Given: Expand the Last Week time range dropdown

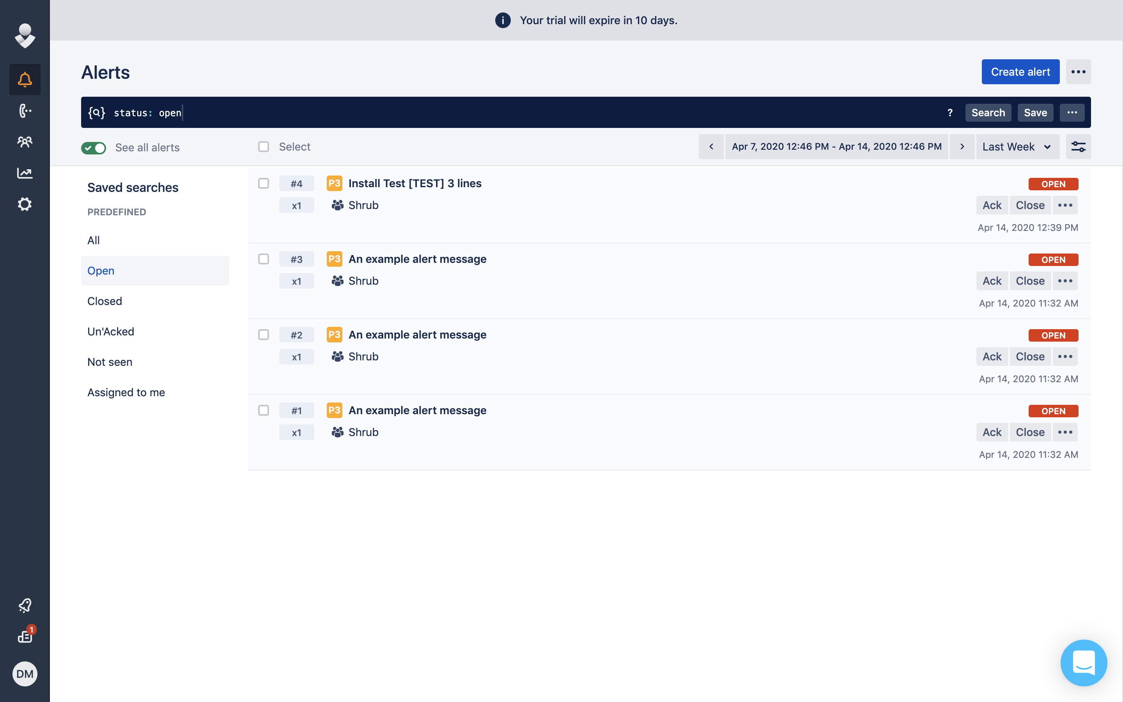Looking at the screenshot, I should click(x=1017, y=147).
